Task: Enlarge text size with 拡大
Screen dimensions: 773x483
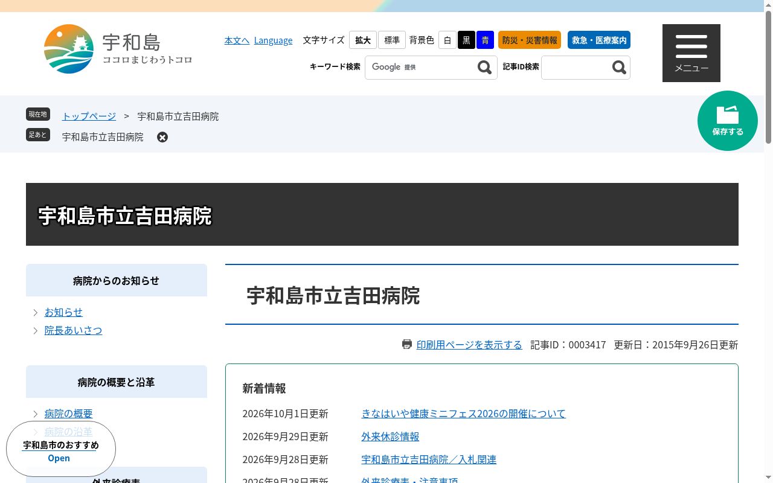Action: tap(363, 40)
